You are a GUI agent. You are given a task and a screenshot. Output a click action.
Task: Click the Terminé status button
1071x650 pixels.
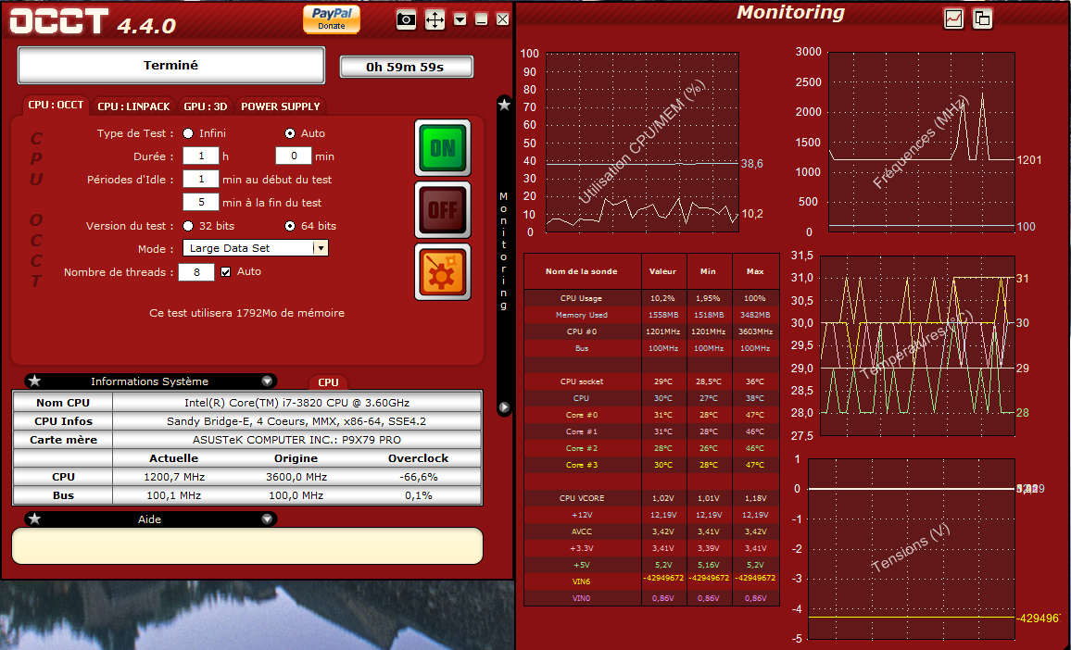tap(171, 66)
